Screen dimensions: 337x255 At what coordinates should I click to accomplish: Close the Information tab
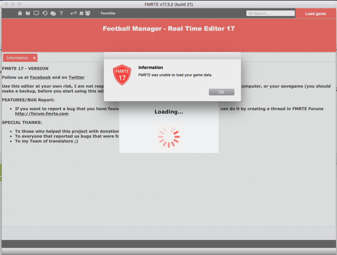point(34,58)
